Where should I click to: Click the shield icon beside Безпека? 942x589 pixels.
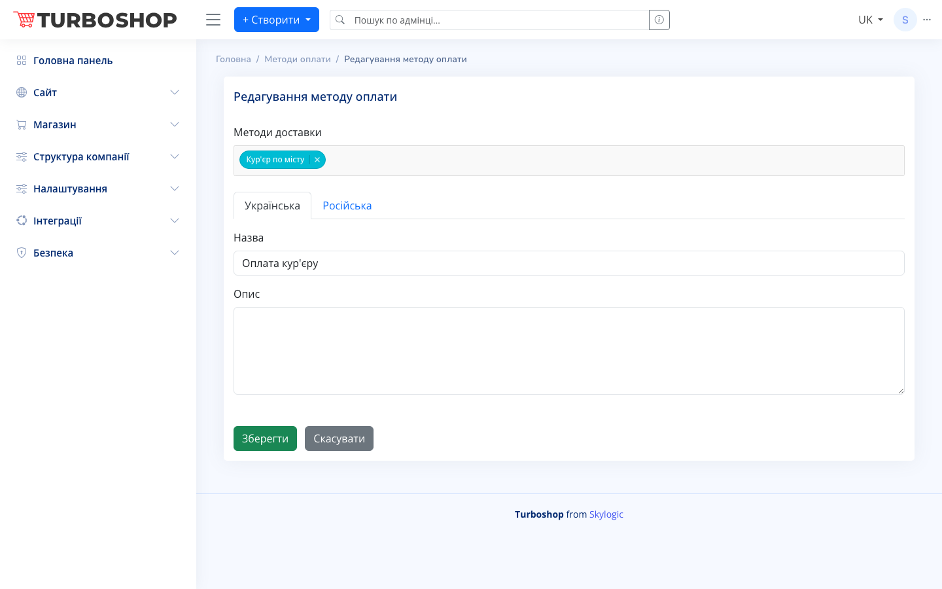coord(22,253)
